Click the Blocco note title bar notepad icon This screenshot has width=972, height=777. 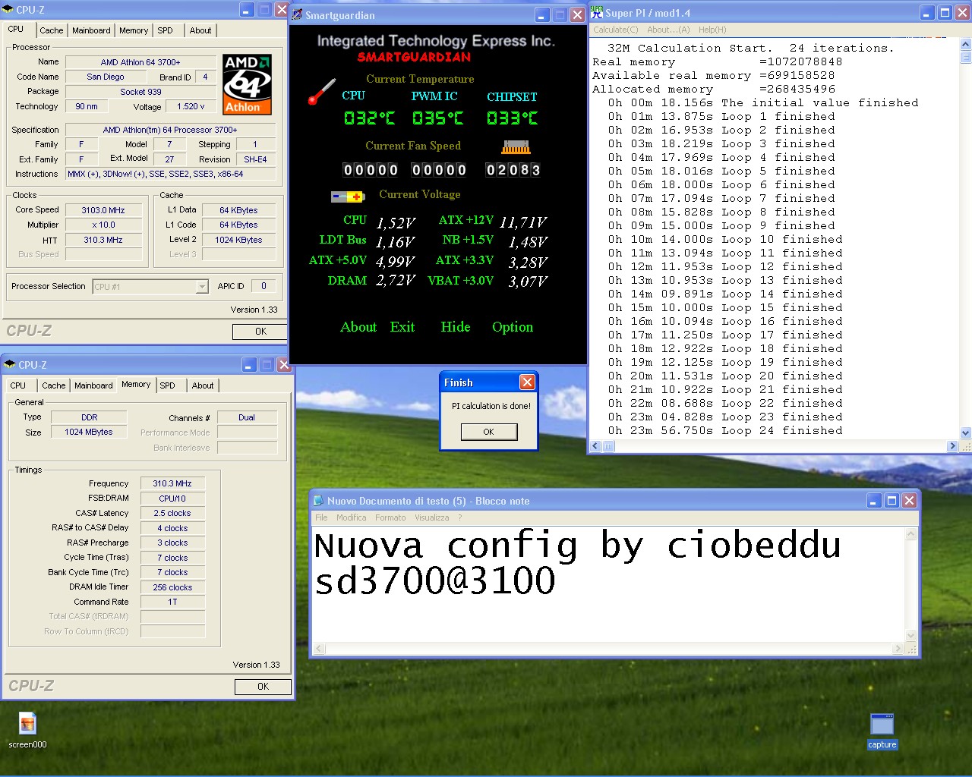tap(319, 501)
